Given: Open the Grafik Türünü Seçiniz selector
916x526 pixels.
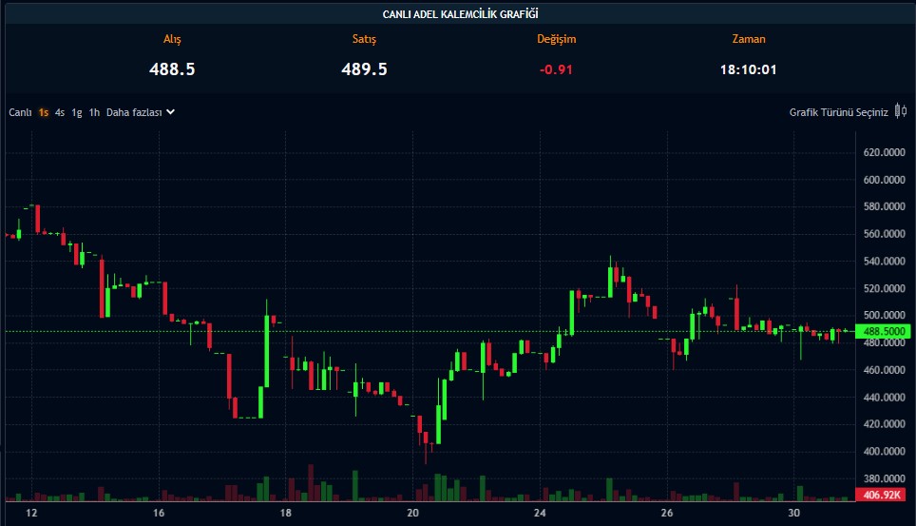Looking at the screenshot, I should (838, 112).
